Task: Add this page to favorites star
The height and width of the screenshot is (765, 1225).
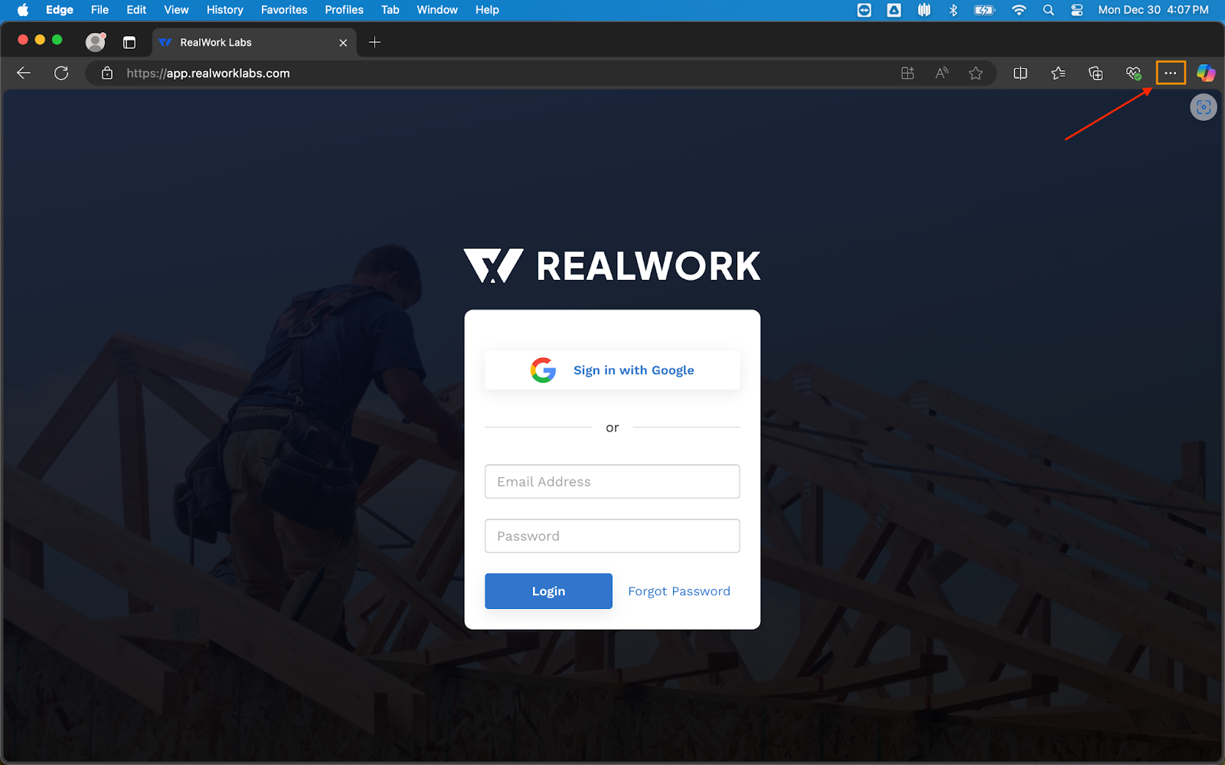Action: point(975,73)
